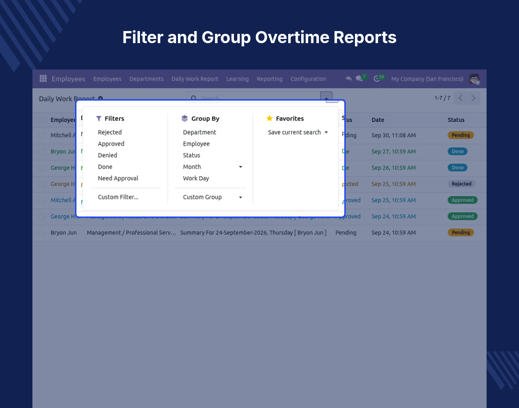Switch company via My Company (San Francisco)
Screen dimensions: 519x408
click(x=427, y=79)
